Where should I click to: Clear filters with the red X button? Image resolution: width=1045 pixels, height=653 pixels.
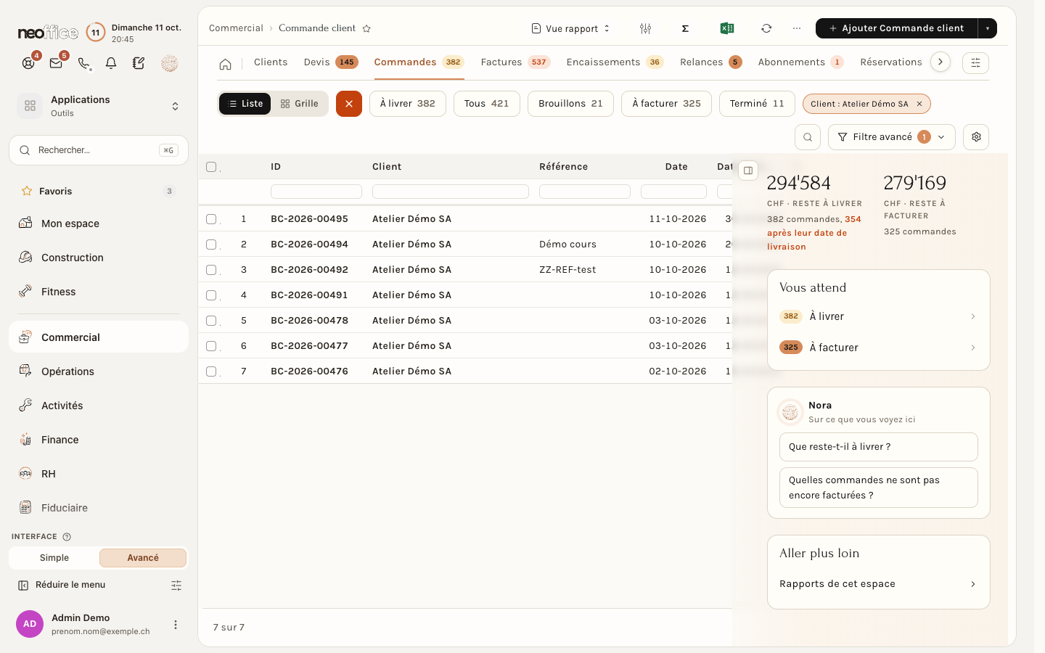coord(349,104)
